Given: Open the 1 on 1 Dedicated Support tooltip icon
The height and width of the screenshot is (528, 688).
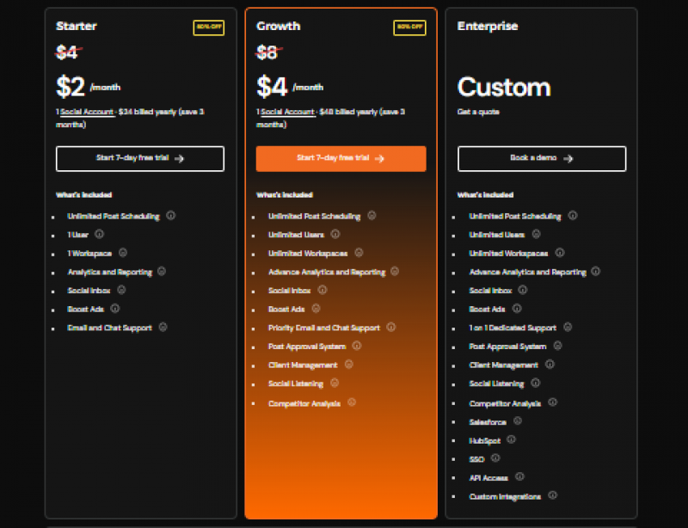Looking at the screenshot, I should (568, 328).
